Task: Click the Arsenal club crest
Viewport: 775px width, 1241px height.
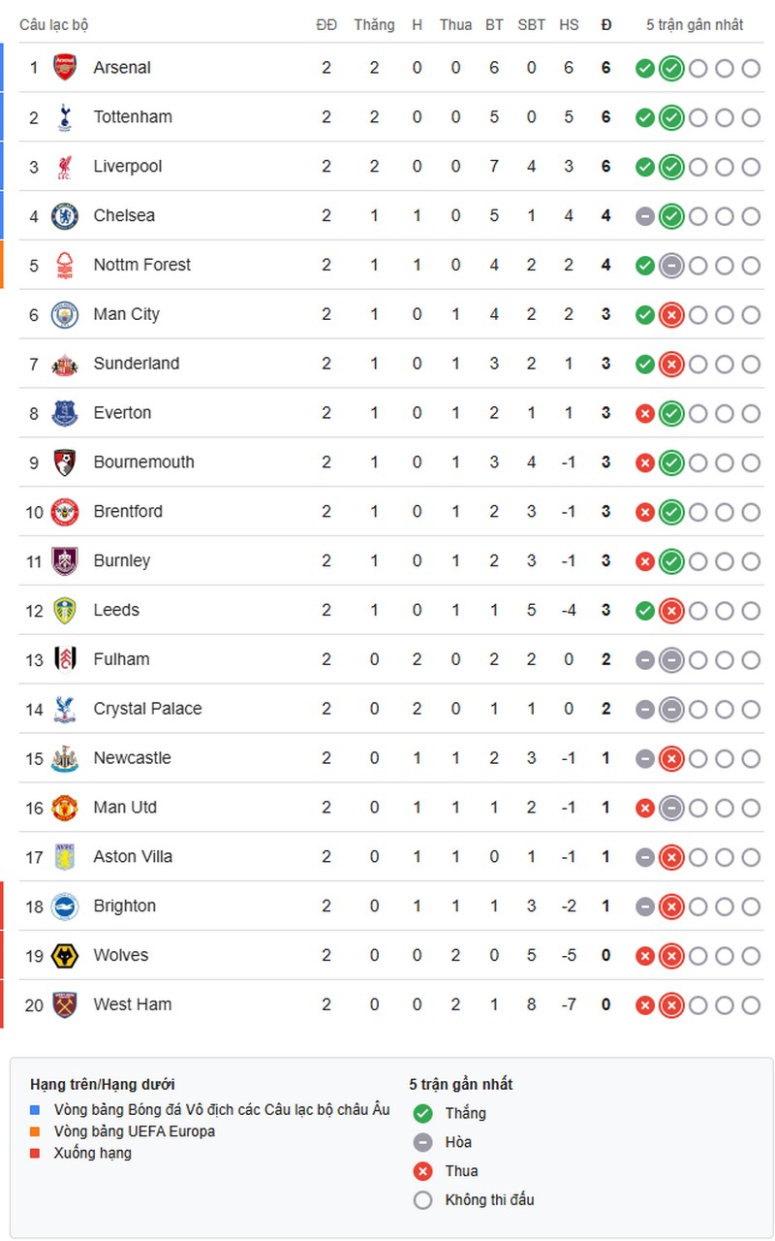Action: 65,68
